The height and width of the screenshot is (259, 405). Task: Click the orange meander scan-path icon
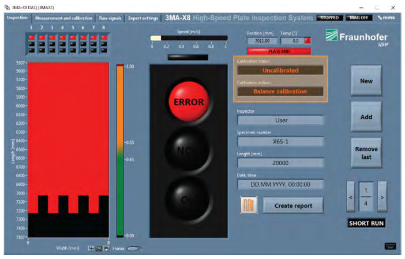(249, 205)
